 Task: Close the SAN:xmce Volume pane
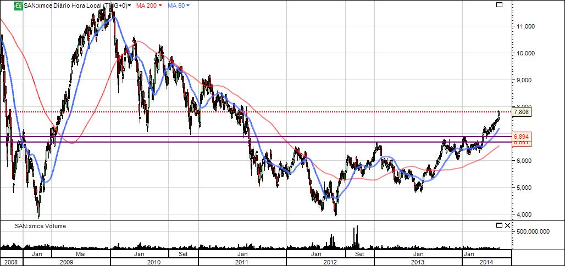[507, 225]
